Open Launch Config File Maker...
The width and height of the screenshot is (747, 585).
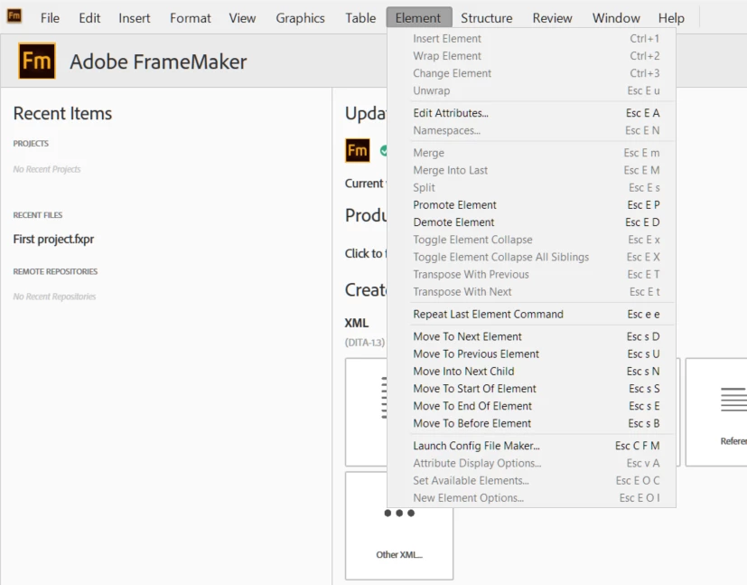[x=532, y=446]
